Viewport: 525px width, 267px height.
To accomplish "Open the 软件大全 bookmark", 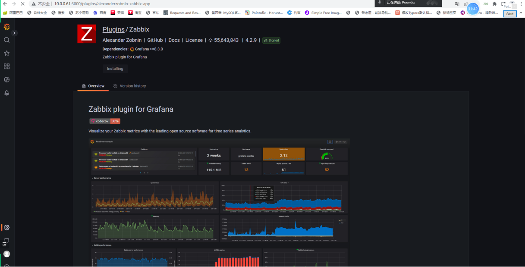I will coord(37,13).
